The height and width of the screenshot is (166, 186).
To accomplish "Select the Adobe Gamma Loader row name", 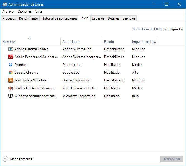I will coord(31,49).
